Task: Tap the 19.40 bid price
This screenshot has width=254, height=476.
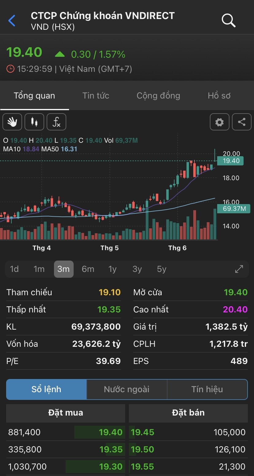Action: [x=111, y=432]
